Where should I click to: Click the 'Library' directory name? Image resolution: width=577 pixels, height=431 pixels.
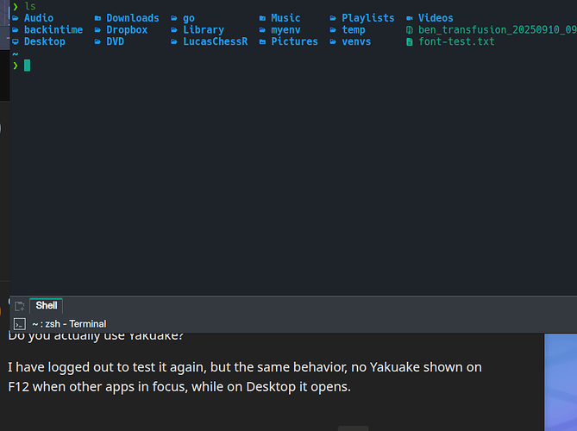tap(204, 30)
